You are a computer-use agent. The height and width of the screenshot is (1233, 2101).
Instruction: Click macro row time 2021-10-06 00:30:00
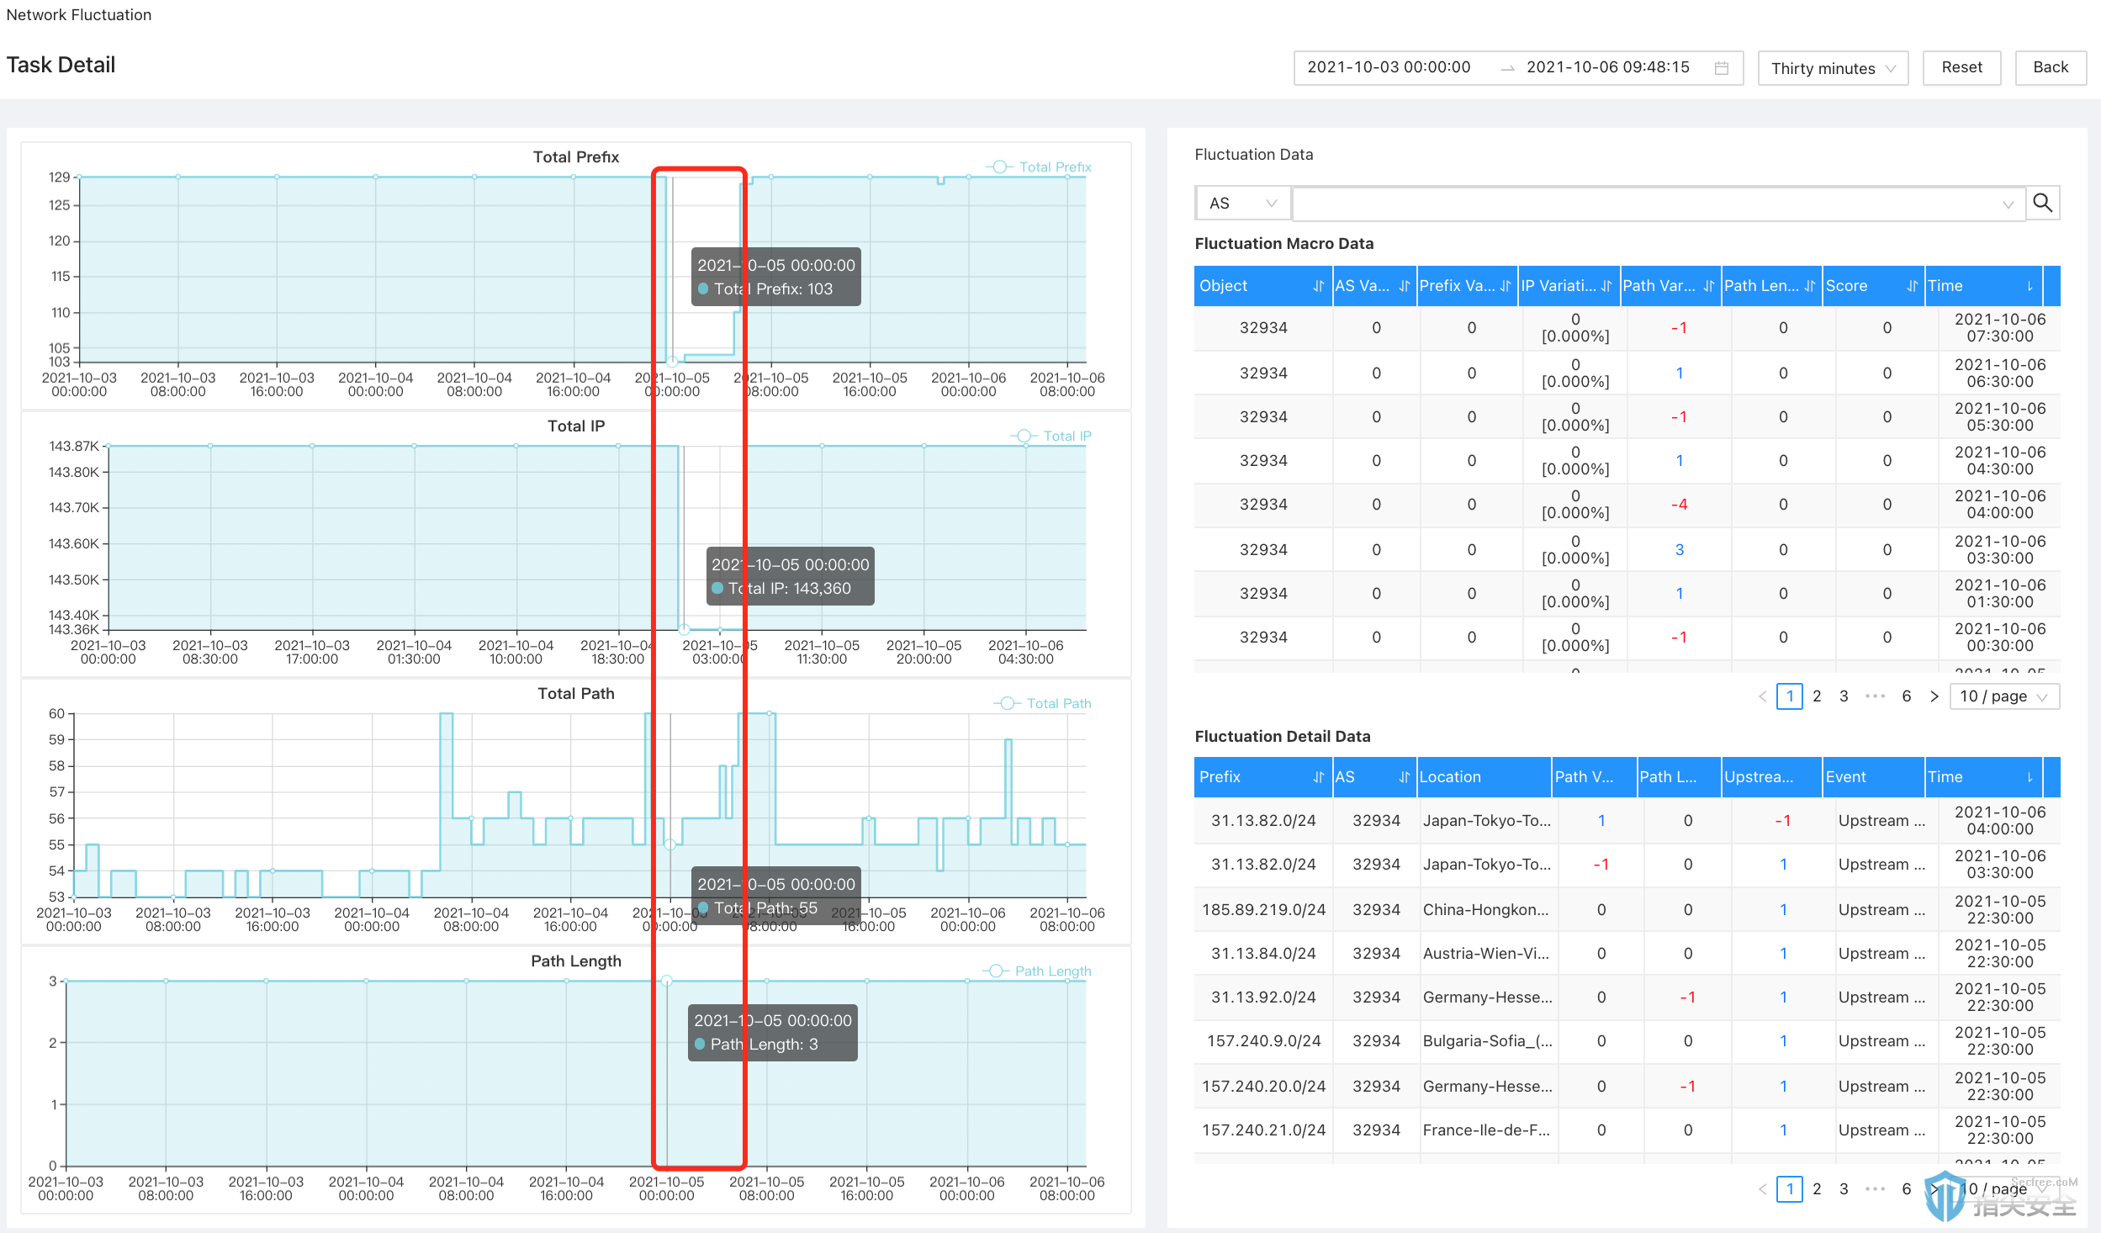click(1999, 638)
